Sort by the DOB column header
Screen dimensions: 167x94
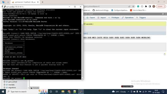tap(89, 38)
